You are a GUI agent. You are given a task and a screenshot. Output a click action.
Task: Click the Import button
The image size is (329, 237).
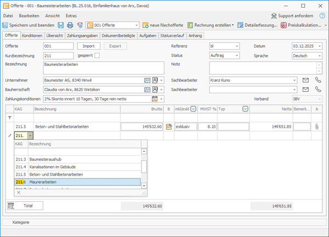88,46
